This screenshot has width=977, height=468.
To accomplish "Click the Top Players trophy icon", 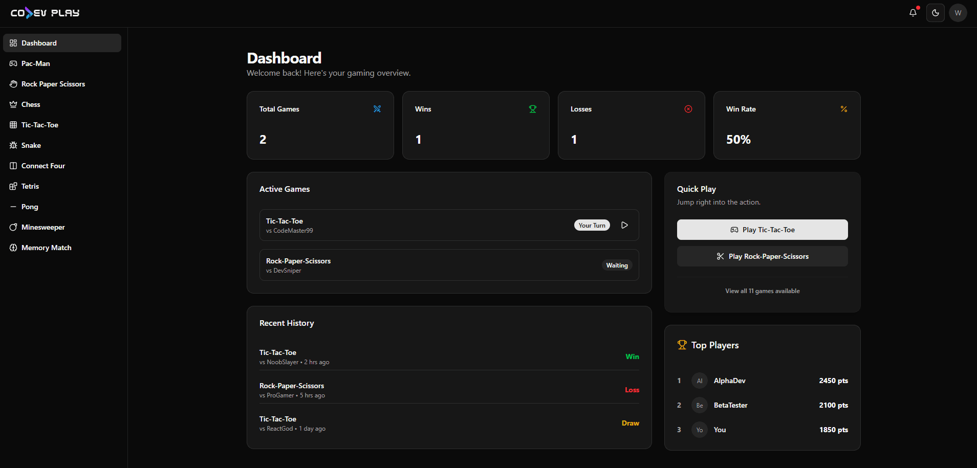I will [x=682, y=345].
